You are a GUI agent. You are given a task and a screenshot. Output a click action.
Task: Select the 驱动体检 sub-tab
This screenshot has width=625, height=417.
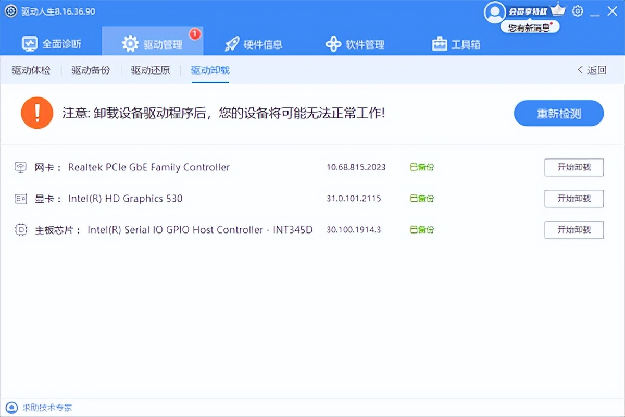click(x=31, y=70)
